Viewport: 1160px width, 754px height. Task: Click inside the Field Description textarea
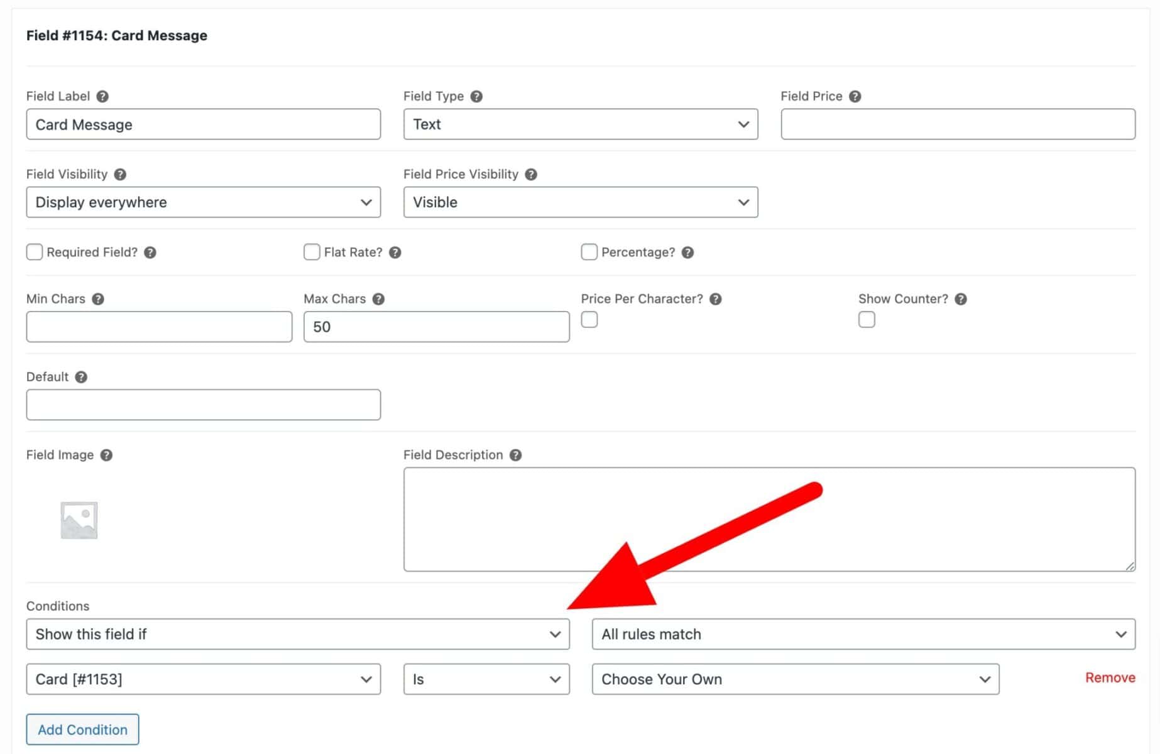point(769,519)
